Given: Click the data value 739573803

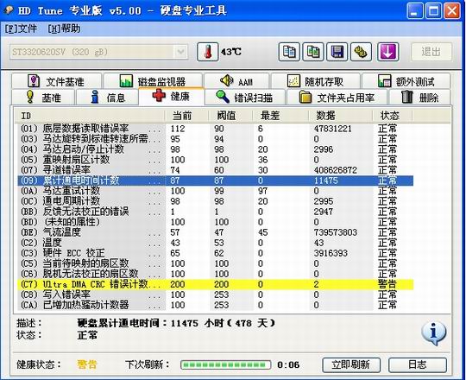Looking at the screenshot, I should tap(335, 232).
